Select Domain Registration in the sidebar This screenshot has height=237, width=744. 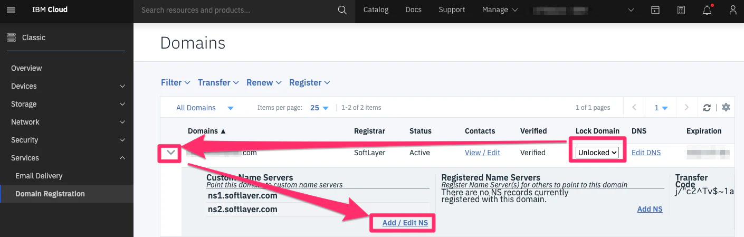50,194
